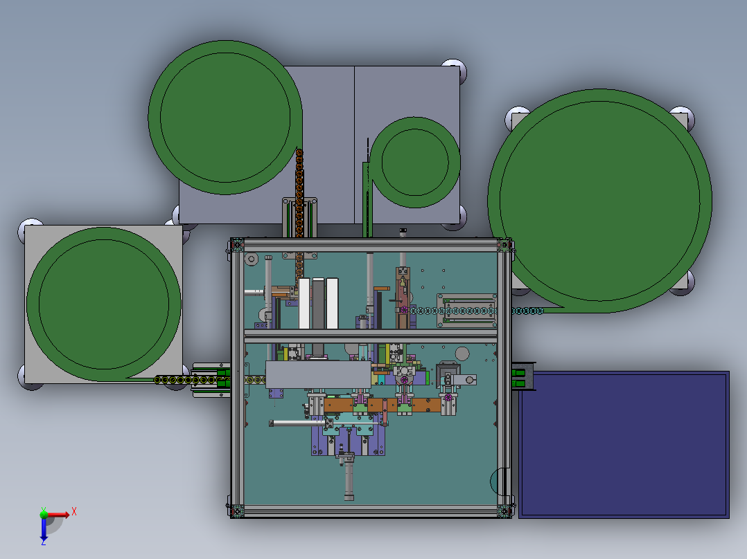Screen dimensions: 747x559
Task: Click the blue Z axis arrow of the orientation triad
Action: 44,529
